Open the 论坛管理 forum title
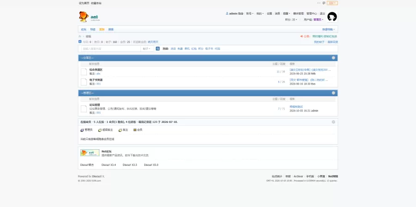 [x=94, y=105]
